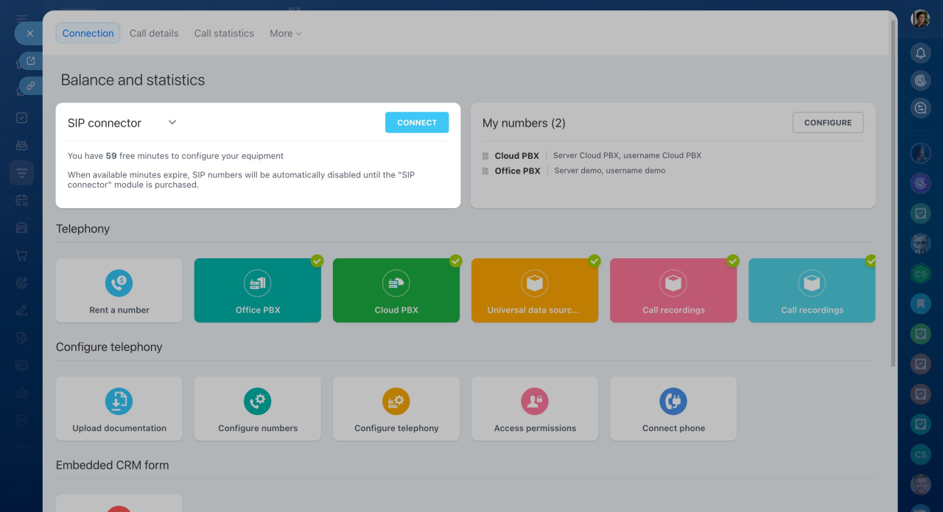Viewport: 943px width, 512px height.
Task: Open Configure numbers settings
Action: (x=257, y=408)
